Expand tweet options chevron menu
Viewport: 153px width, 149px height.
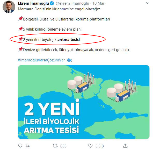coord(148,3)
